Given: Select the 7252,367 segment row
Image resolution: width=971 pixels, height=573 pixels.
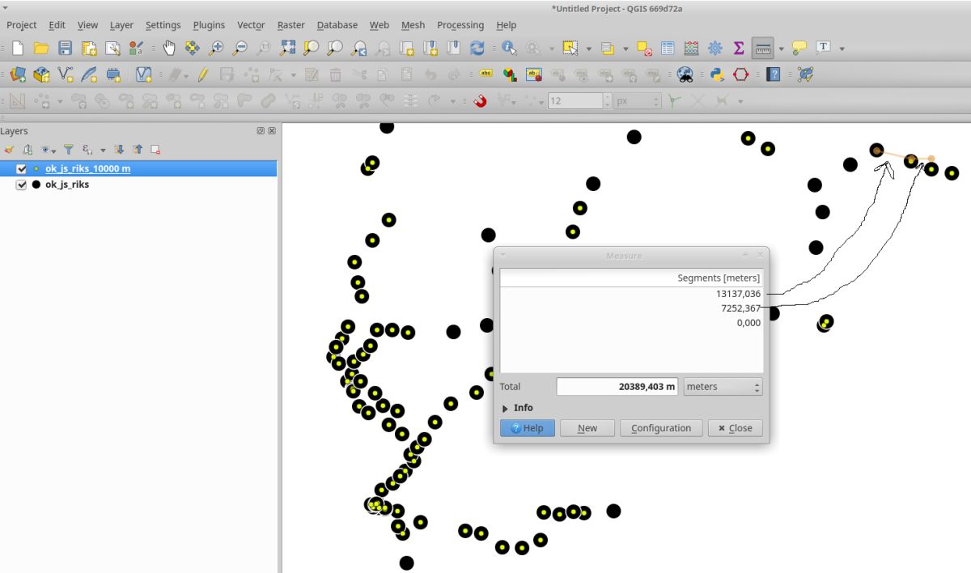Looking at the screenshot, I should pos(631,308).
